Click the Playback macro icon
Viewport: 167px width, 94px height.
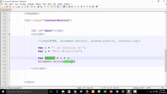pyautogui.click(x=87, y=7)
